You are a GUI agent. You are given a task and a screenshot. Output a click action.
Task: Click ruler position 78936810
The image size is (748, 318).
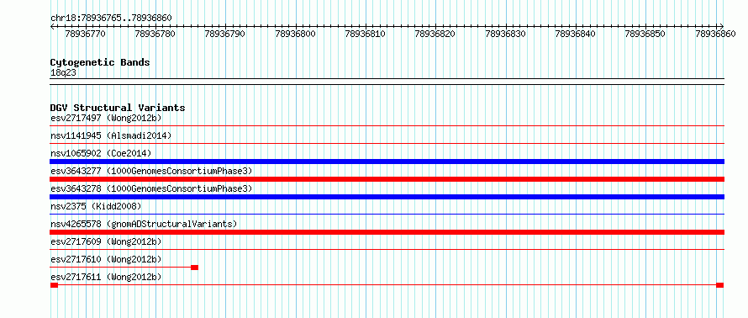(x=366, y=34)
